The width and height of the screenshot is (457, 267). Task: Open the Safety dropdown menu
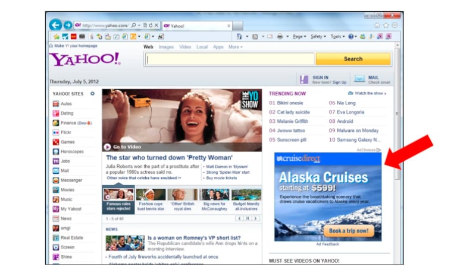pos(318,37)
